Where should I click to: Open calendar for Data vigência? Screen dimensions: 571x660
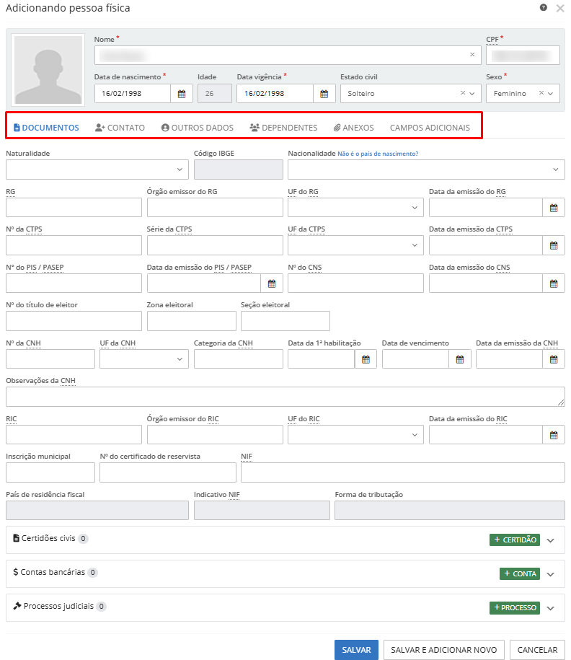324,94
